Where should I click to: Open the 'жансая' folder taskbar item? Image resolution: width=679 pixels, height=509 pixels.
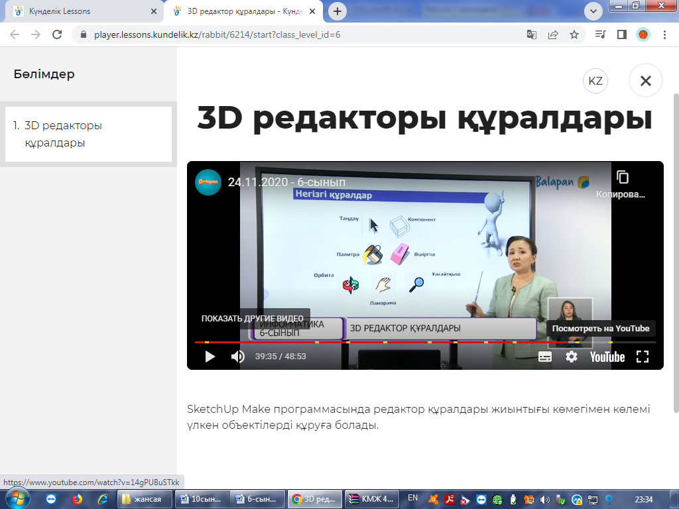click(145, 499)
